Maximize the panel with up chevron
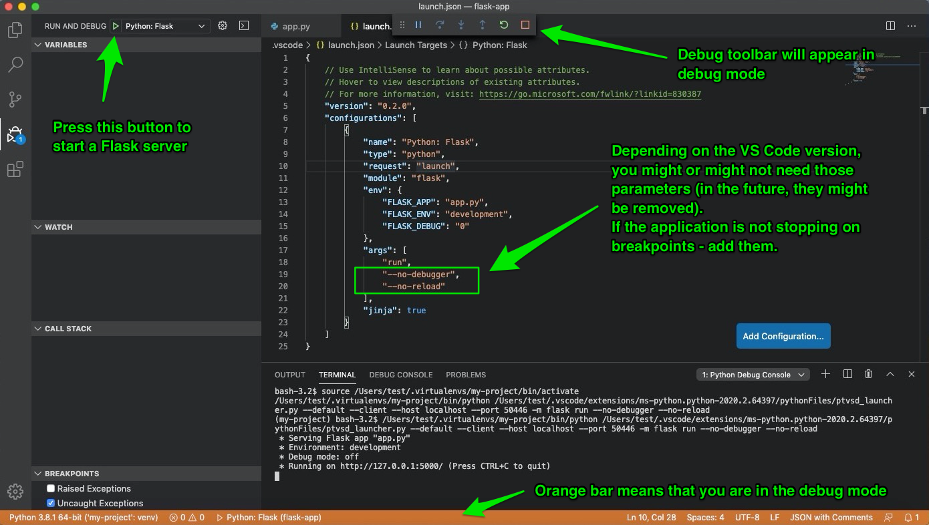This screenshot has width=929, height=525. [890, 374]
